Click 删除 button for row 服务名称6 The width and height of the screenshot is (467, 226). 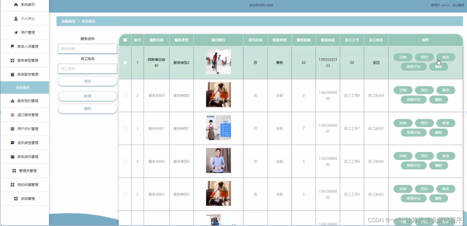click(x=438, y=166)
